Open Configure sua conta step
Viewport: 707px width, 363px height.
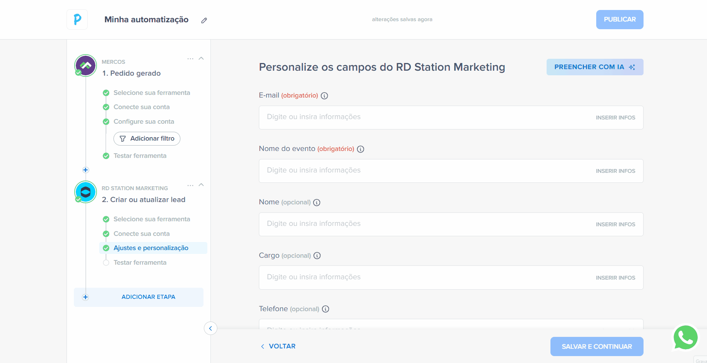click(143, 121)
